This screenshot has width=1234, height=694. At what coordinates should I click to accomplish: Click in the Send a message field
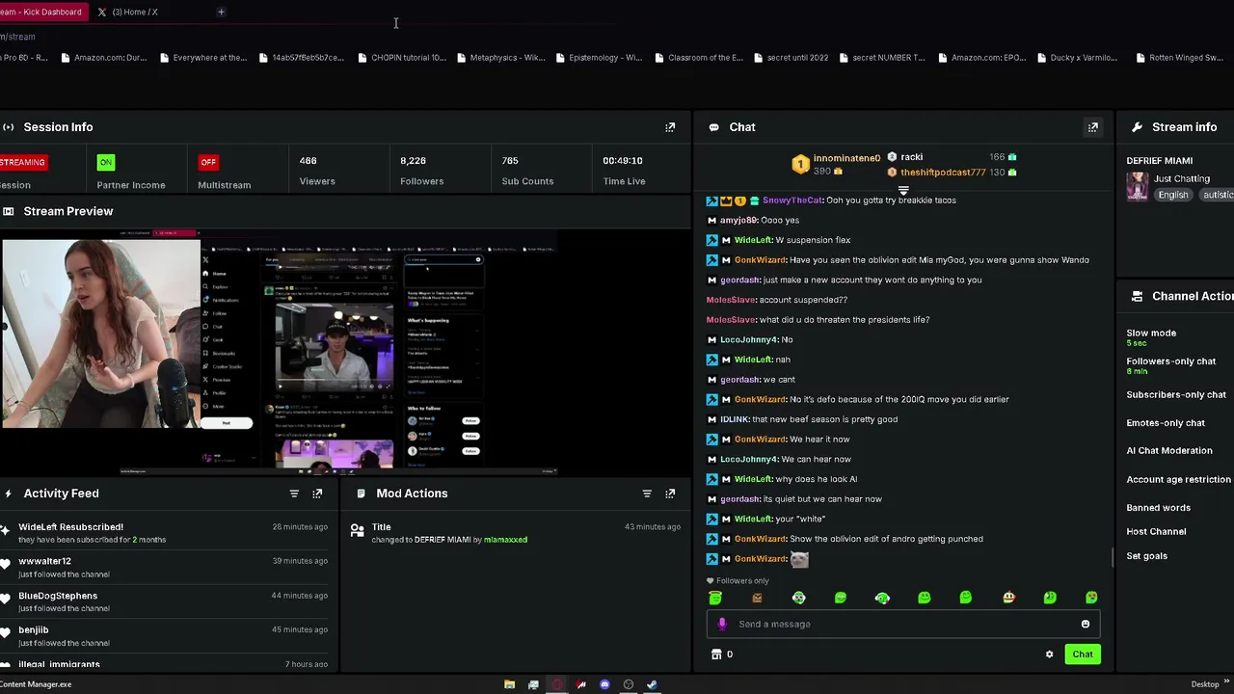[903, 624]
